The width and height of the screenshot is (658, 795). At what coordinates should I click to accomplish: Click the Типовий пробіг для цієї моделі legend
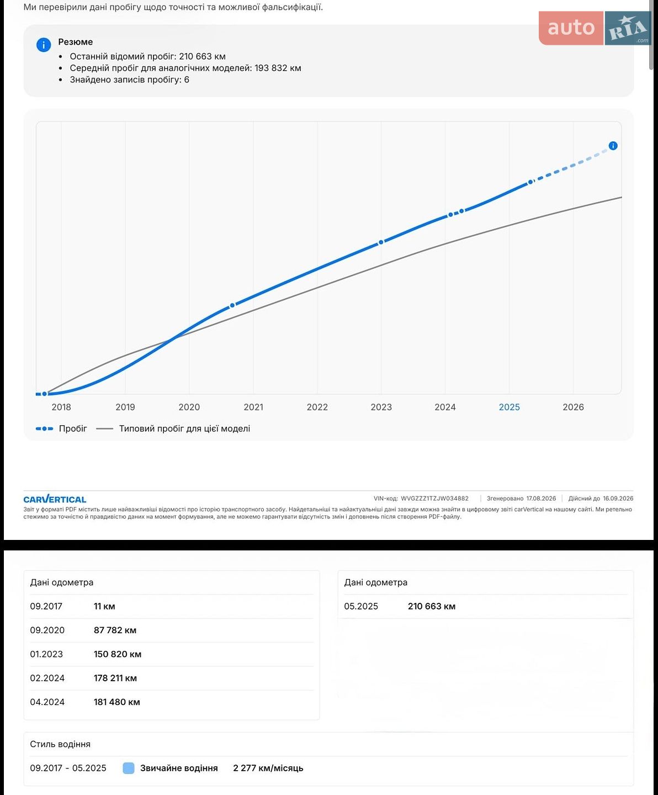coord(184,428)
